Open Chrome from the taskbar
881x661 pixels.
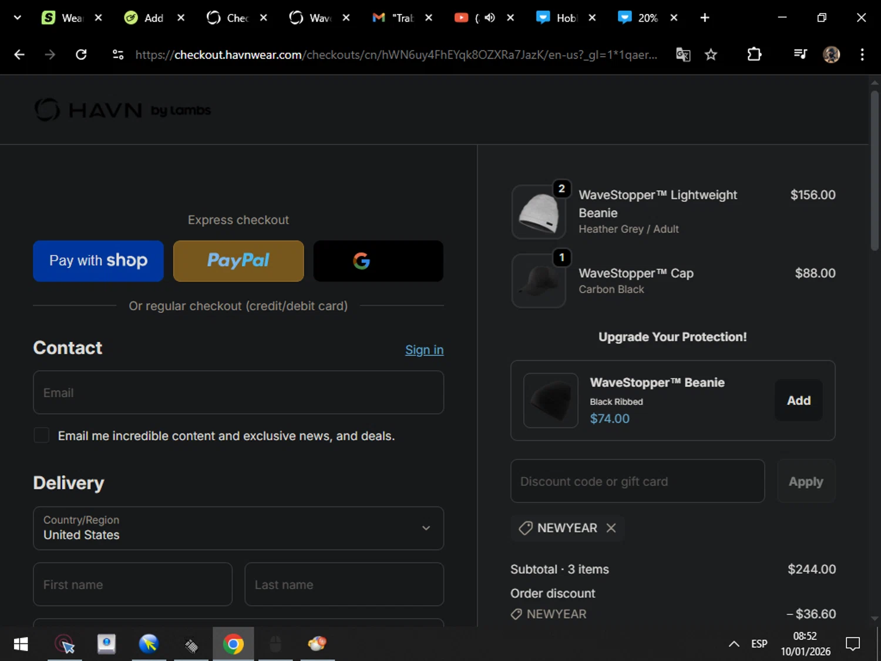coord(233,645)
